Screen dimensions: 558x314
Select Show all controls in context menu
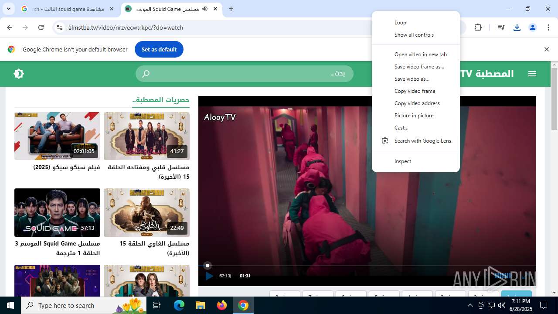coord(415,35)
